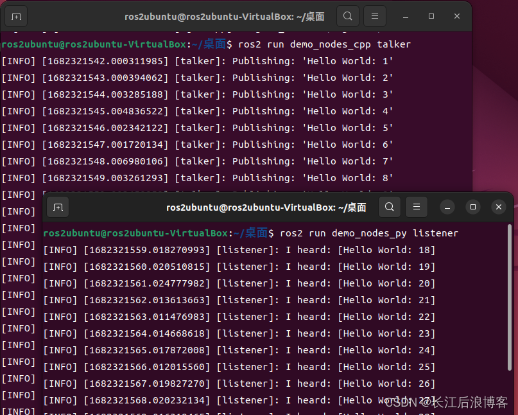Click timestamp 1682321559.018270993 in listener
Screen dimensions: 518x415
coord(147,250)
